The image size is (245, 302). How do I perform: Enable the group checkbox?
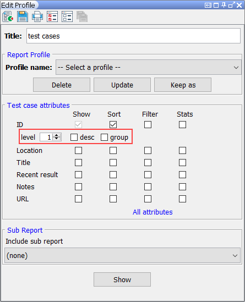coord(104,138)
